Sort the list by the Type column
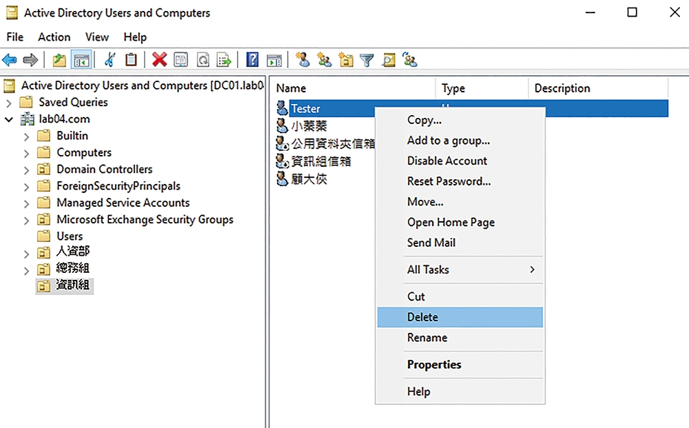The height and width of the screenshot is (428, 689). (x=482, y=88)
